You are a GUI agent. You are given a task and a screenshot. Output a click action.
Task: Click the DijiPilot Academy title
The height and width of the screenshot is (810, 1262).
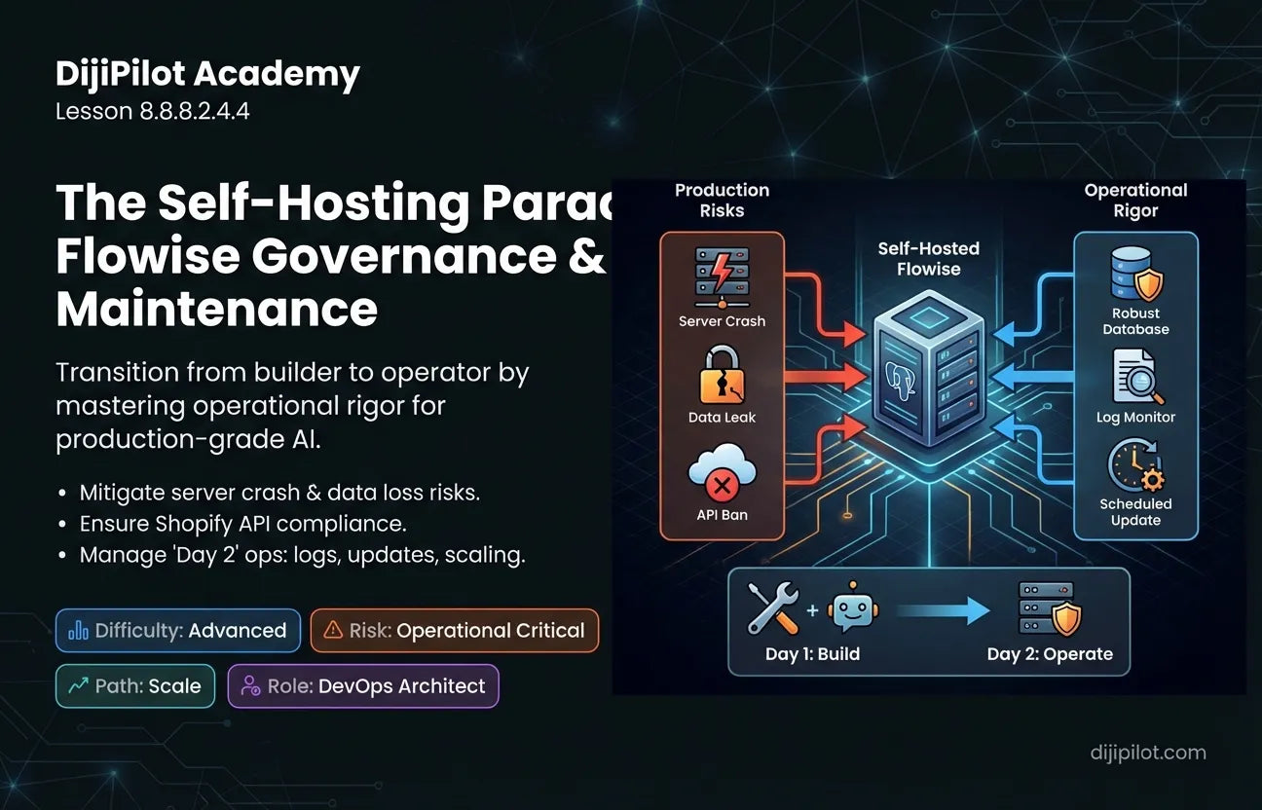click(x=207, y=74)
